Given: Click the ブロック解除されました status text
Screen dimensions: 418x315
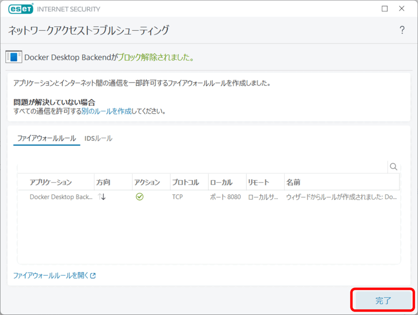Looking at the screenshot, I should tap(156, 57).
